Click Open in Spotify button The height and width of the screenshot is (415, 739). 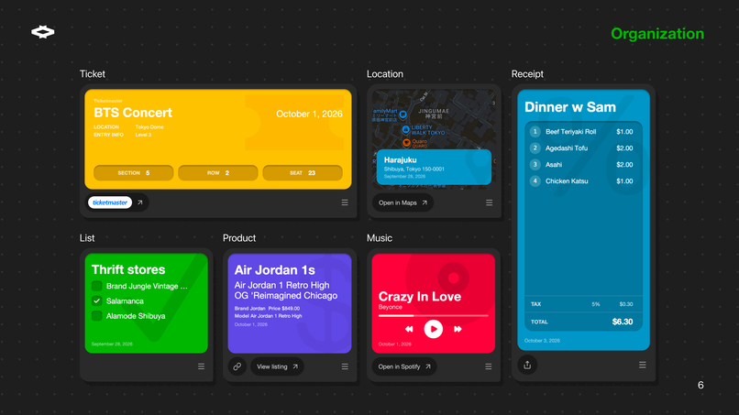tap(404, 366)
